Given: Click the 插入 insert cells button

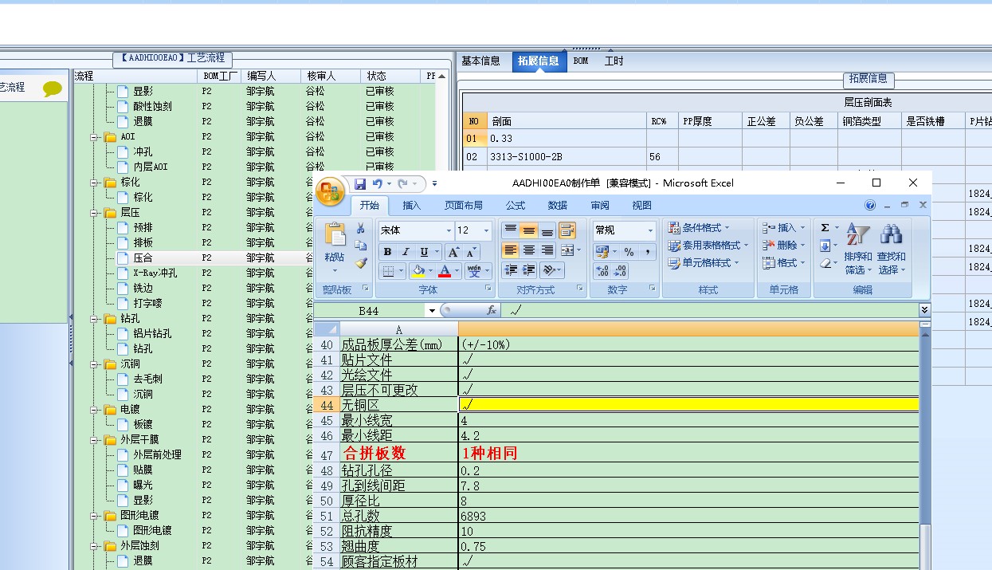Looking at the screenshot, I should coord(784,228).
